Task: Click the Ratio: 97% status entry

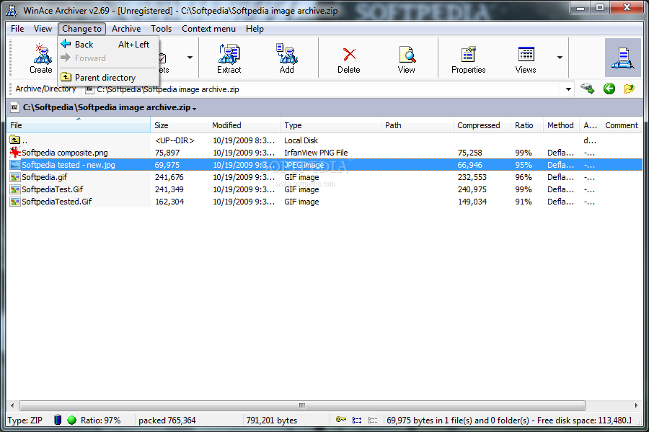Action: click(100, 420)
